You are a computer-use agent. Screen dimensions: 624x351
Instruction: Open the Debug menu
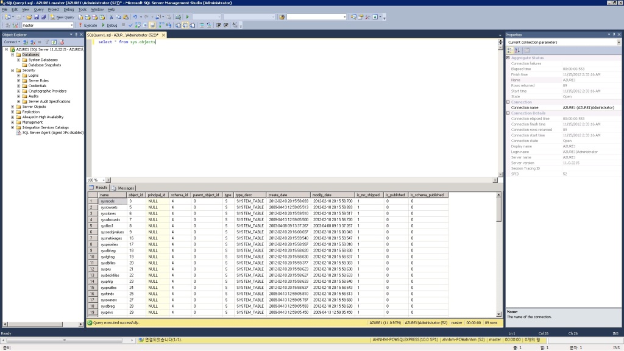[69, 9]
